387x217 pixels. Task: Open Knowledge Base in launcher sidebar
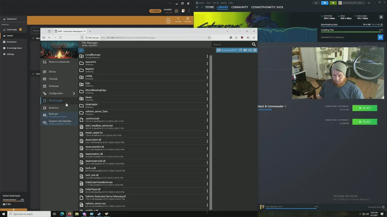[14, 48]
